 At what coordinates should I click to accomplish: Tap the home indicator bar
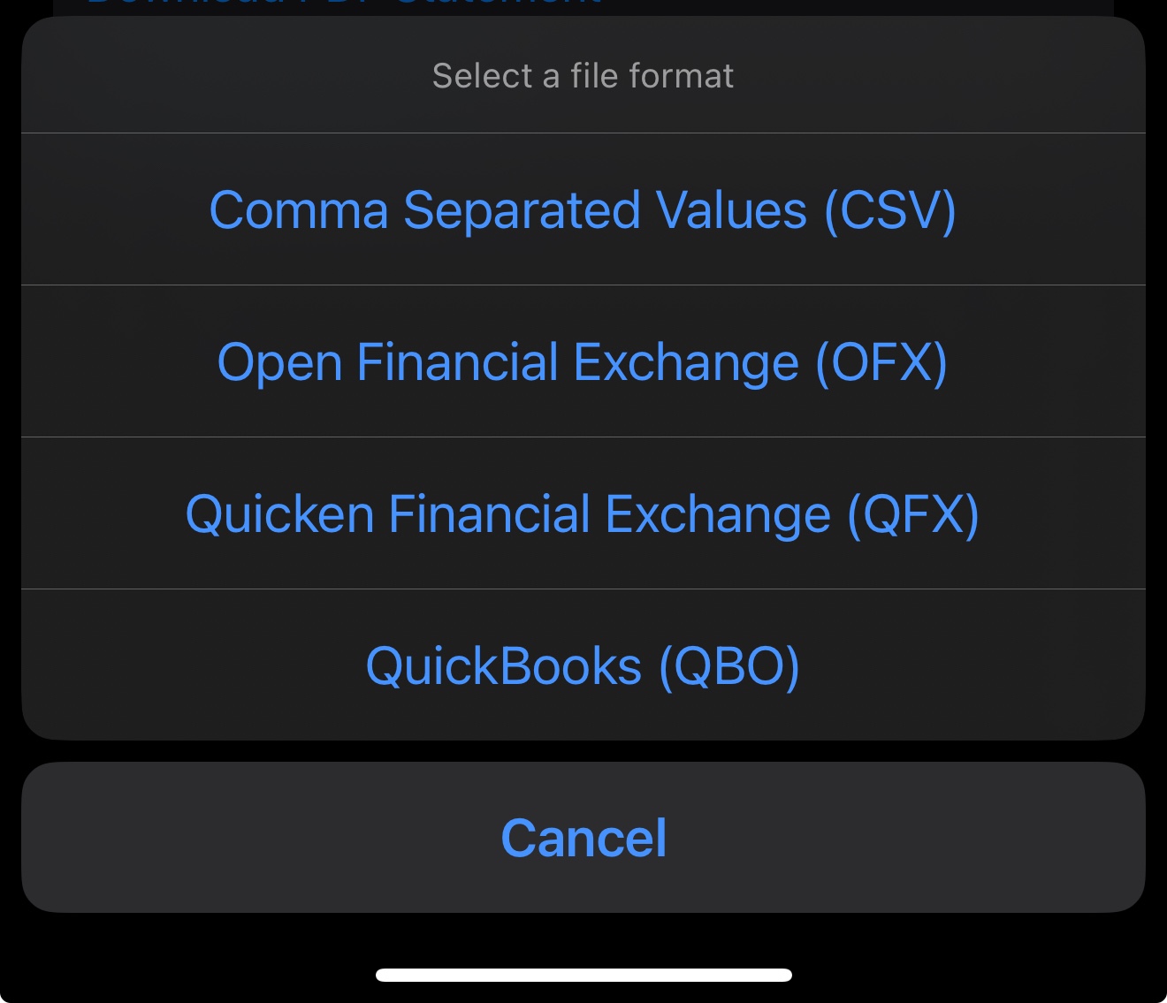(x=583, y=976)
